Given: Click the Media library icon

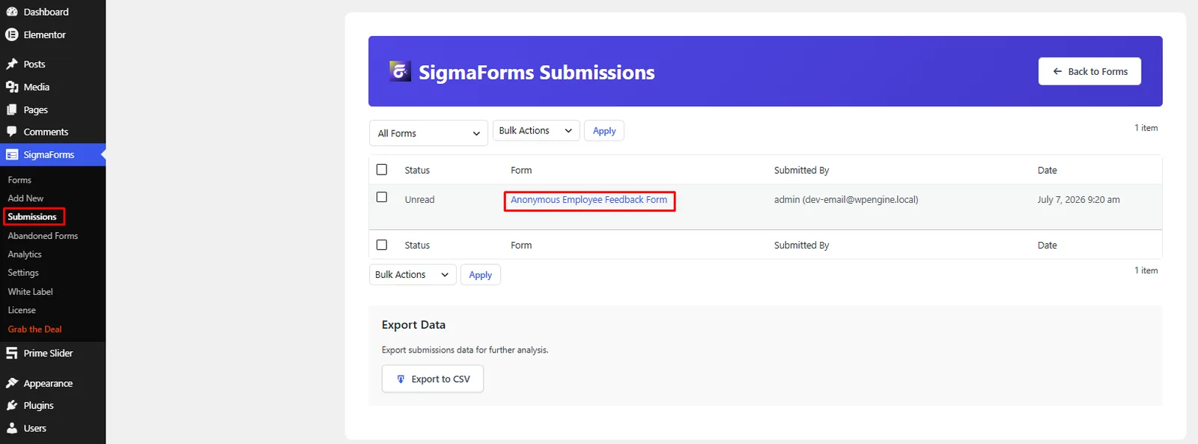Looking at the screenshot, I should [x=12, y=87].
